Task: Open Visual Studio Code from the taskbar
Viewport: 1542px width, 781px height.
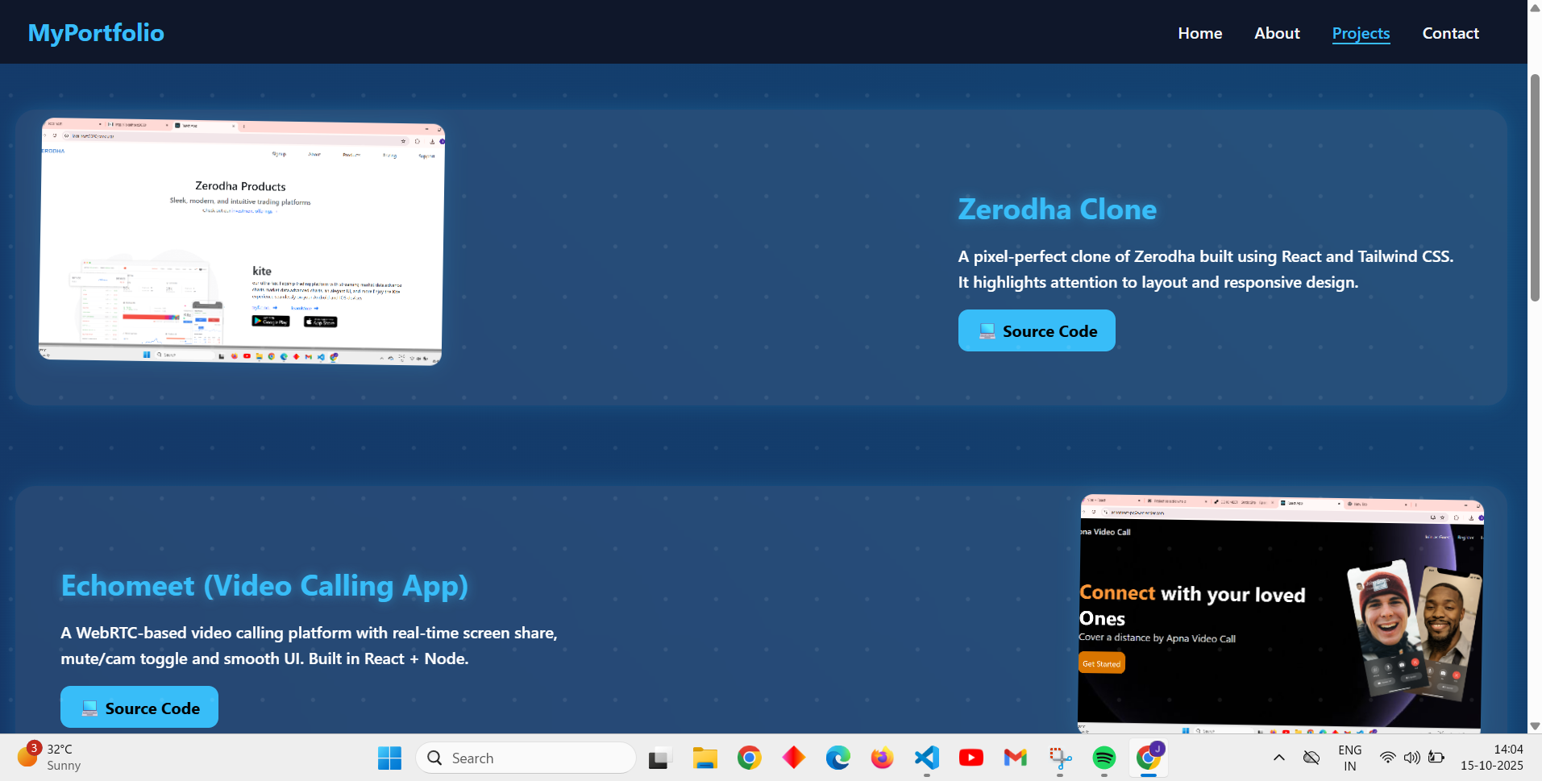Action: click(x=926, y=758)
